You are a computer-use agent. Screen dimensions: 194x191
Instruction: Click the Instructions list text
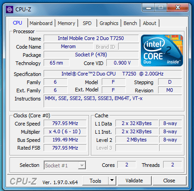[94, 98]
